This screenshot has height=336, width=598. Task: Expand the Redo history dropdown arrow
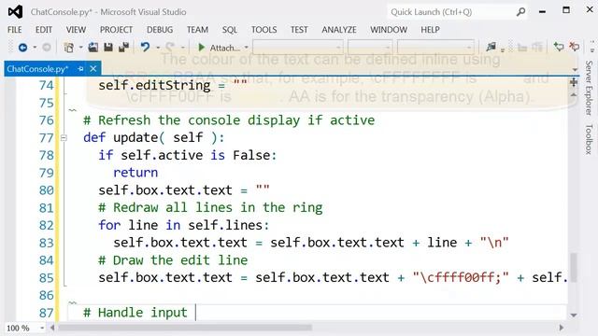(183, 48)
